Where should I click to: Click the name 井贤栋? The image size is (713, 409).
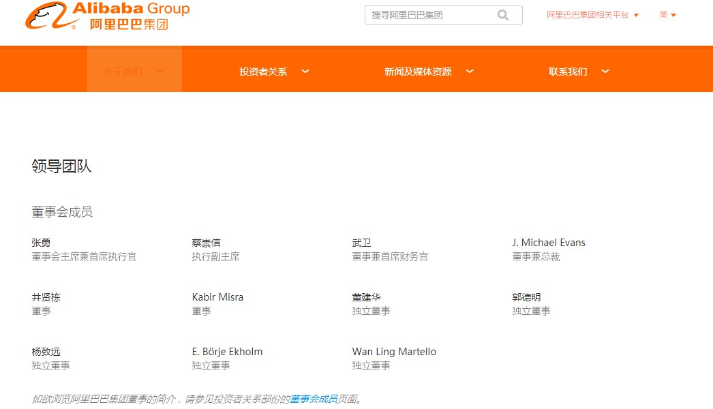pos(46,297)
